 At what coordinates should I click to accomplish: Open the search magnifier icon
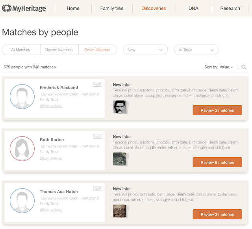click(x=244, y=67)
